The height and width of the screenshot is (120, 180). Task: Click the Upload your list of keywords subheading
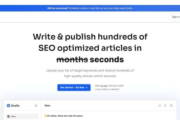point(90,73)
